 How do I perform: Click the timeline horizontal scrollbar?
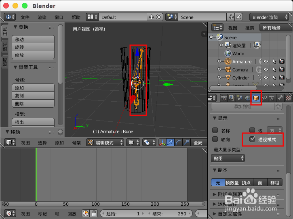pyautogui.click(x=103, y=204)
